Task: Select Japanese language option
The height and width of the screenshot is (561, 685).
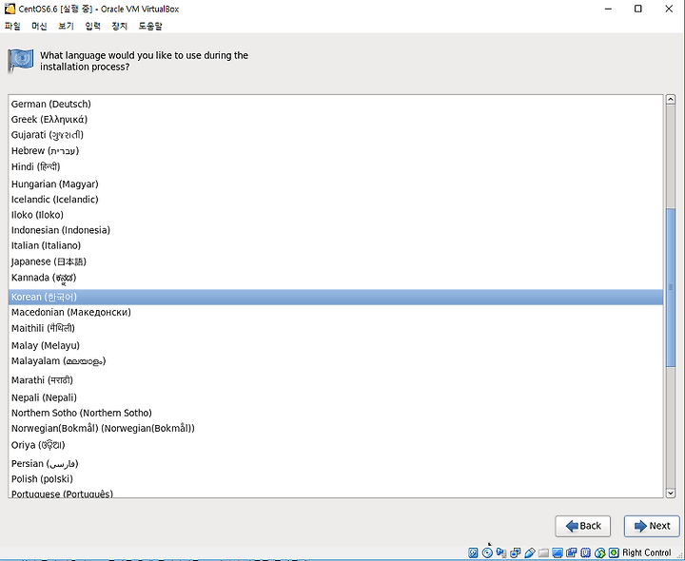Action: [336, 261]
